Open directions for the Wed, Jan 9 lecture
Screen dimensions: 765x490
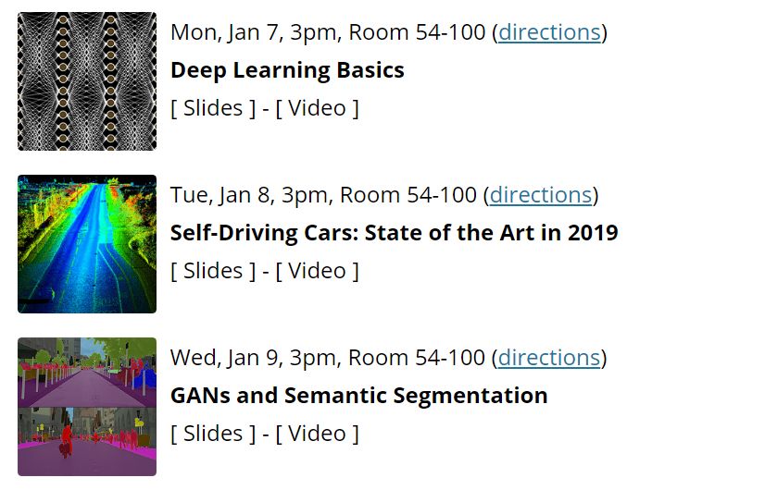[549, 358]
